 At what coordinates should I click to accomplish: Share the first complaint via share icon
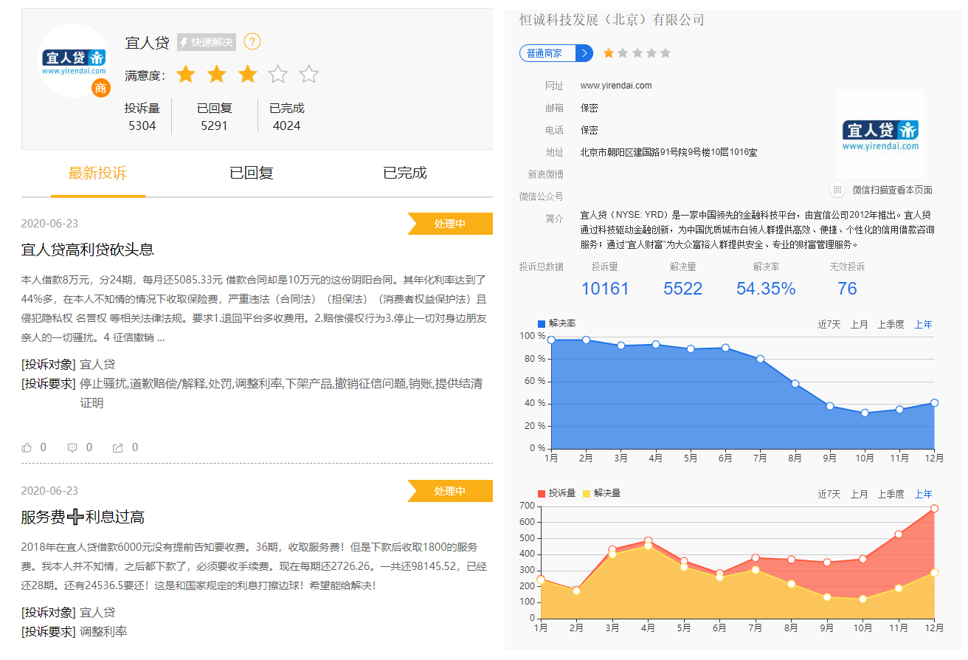coord(117,447)
